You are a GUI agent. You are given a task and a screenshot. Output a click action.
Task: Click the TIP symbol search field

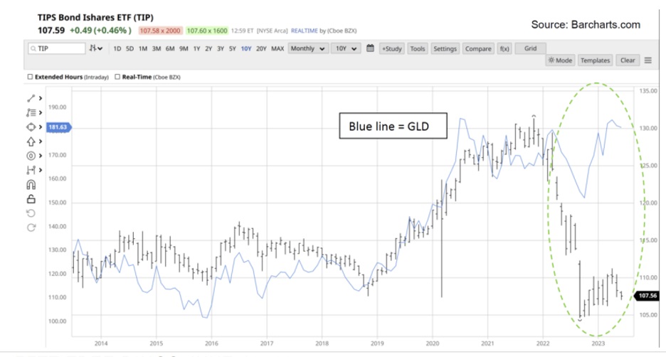coord(57,48)
